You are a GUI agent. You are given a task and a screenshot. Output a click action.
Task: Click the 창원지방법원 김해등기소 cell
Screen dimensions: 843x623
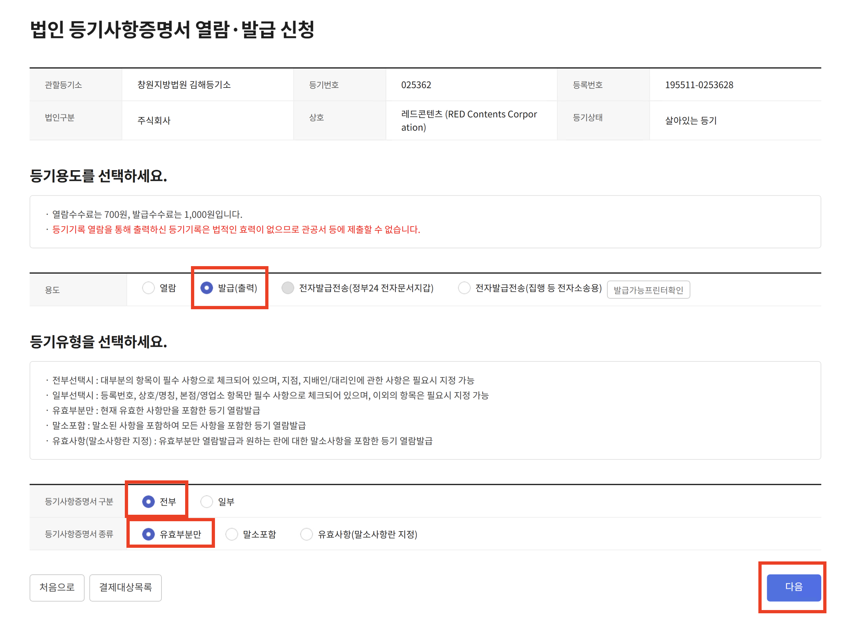coord(184,85)
